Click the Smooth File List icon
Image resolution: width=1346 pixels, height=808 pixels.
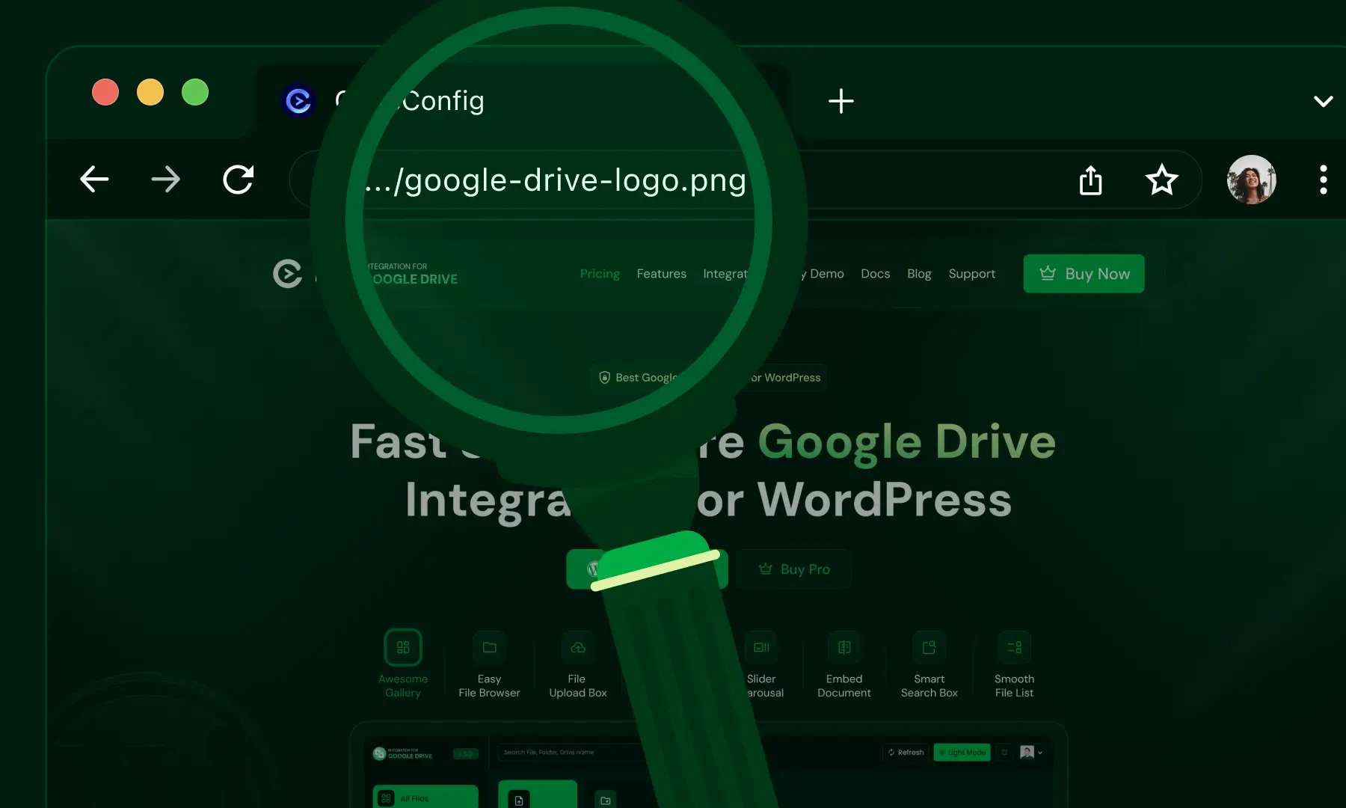1014,648
